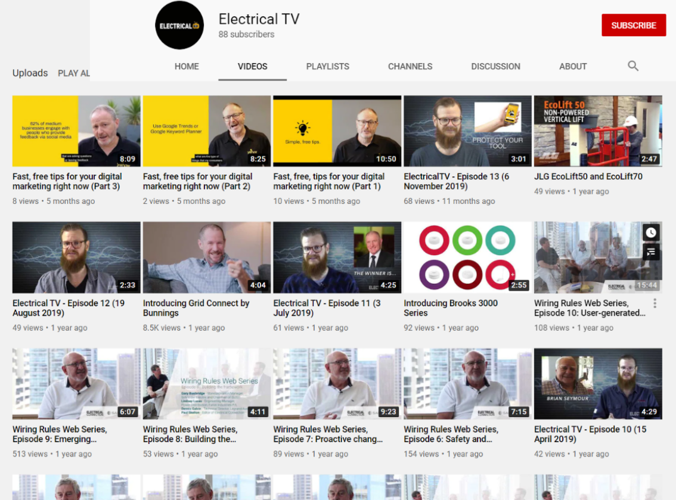The image size is (676, 500).
Task: Click '108 views • 1 year ago' text
Action: (x=573, y=328)
